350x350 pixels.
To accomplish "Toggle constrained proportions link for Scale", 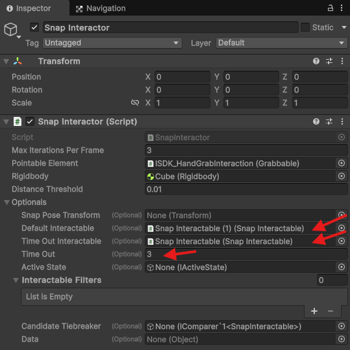I will click(135, 103).
